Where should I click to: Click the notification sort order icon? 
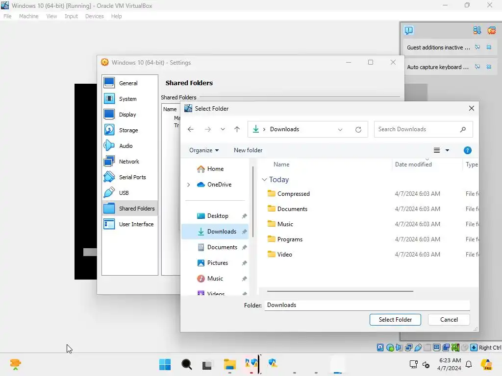(x=477, y=30)
